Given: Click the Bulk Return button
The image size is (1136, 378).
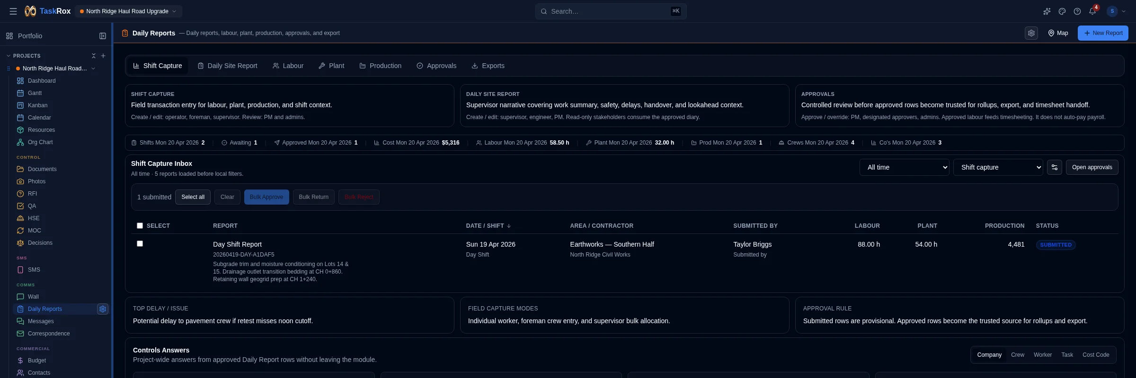Looking at the screenshot, I should tap(313, 197).
